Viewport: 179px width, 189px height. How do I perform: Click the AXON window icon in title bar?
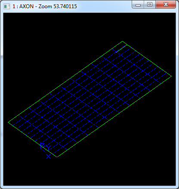[6, 6]
